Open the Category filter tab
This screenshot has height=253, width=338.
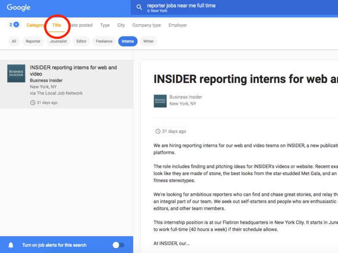coord(35,25)
